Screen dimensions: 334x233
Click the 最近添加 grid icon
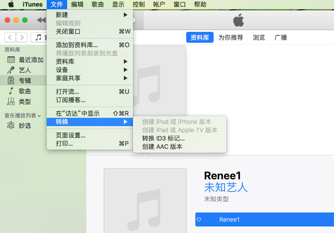click(11, 60)
